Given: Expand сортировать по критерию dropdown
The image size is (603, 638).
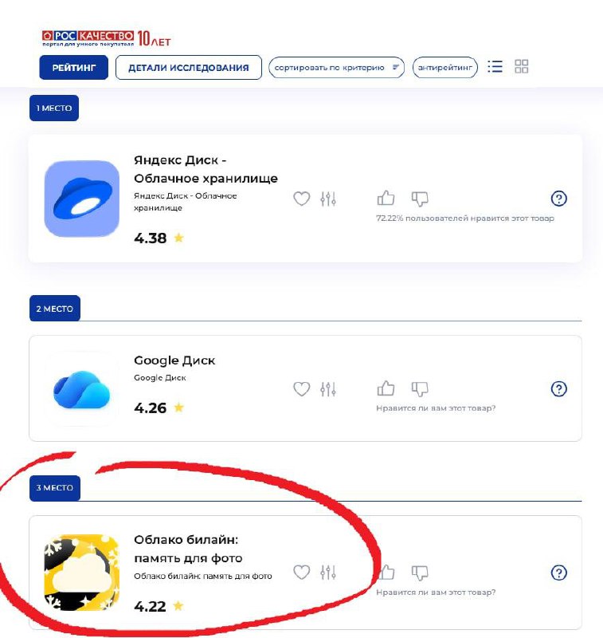Looking at the screenshot, I should click(x=336, y=68).
